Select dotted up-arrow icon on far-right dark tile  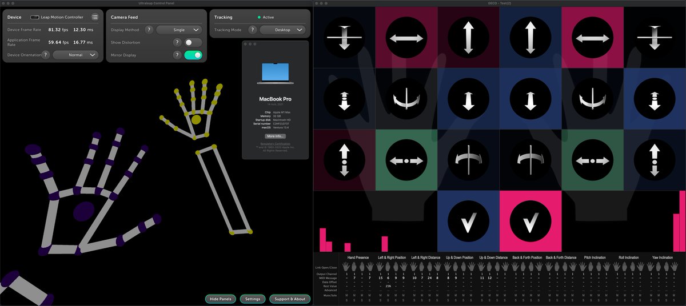(654, 160)
